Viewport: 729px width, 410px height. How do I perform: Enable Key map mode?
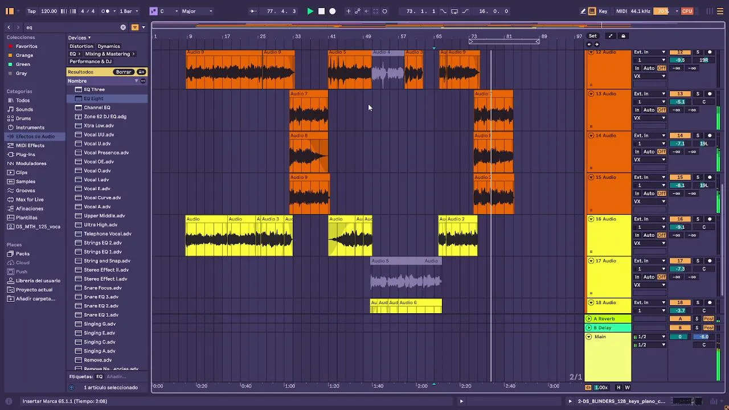click(x=603, y=11)
